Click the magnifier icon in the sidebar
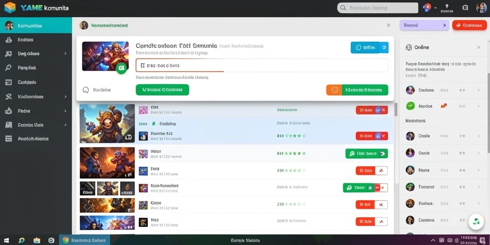Screen dimensions: 490x245 (9, 68)
